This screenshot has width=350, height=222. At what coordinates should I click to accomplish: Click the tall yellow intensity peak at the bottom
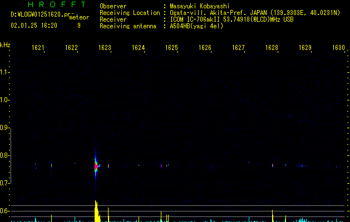97,211
